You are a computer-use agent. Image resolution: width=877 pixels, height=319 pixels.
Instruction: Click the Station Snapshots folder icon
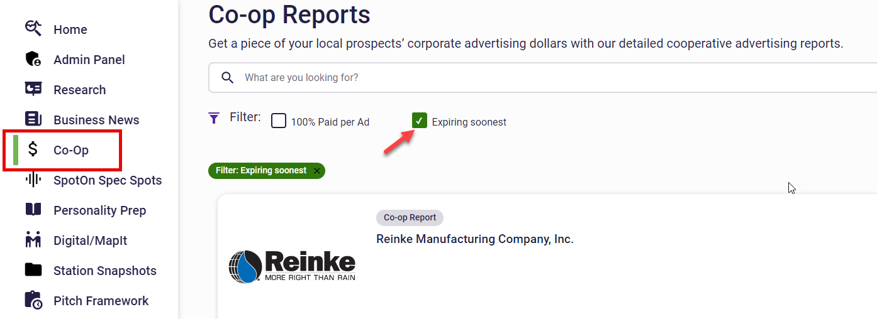[x=33, y=270]
